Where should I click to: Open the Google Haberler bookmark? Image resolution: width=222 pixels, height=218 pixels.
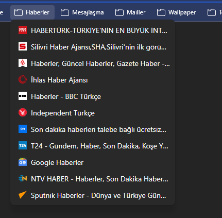point(93,162)
